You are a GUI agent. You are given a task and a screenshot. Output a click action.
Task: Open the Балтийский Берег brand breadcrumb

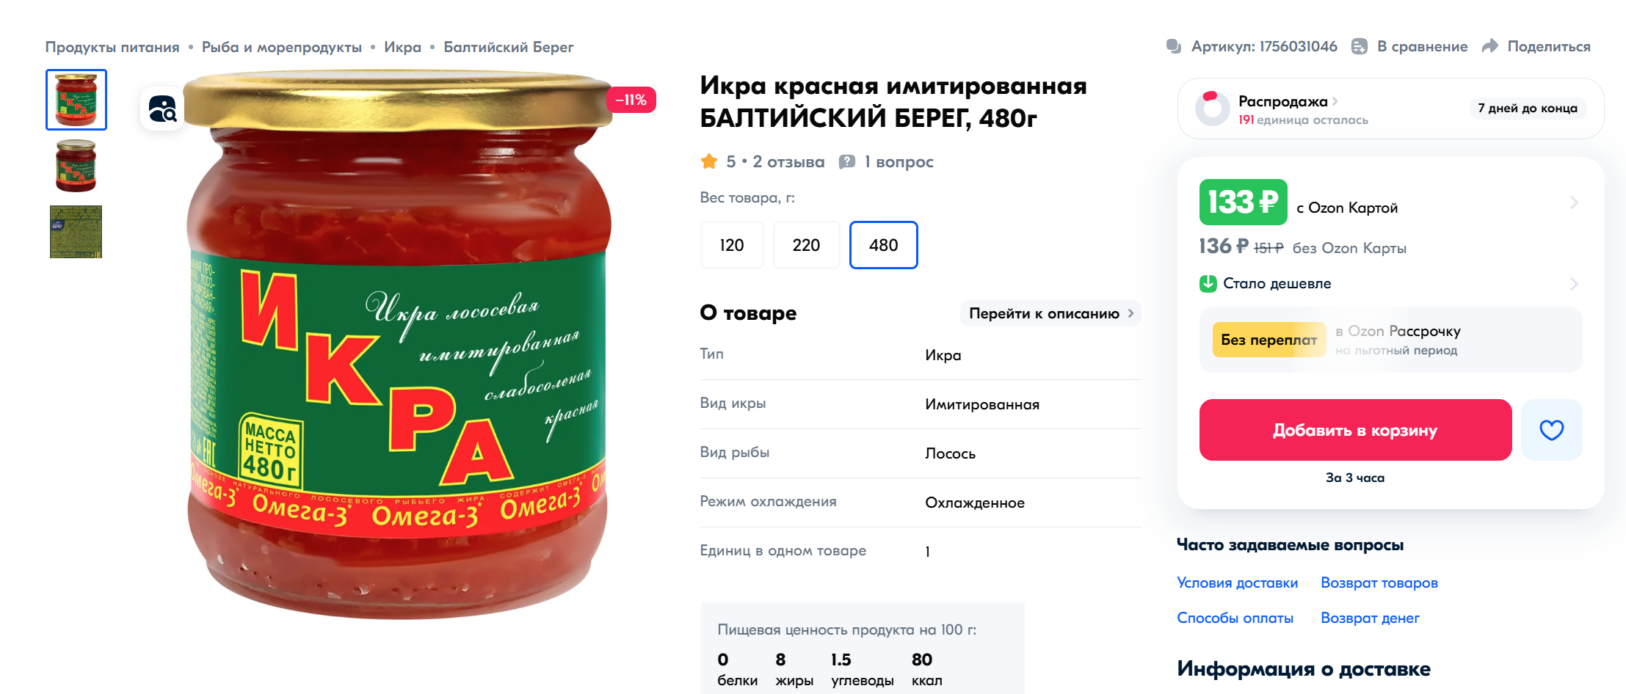point(509,47)
